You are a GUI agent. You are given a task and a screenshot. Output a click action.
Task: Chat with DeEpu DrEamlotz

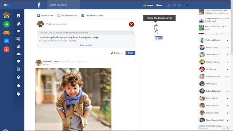point(214,91)
